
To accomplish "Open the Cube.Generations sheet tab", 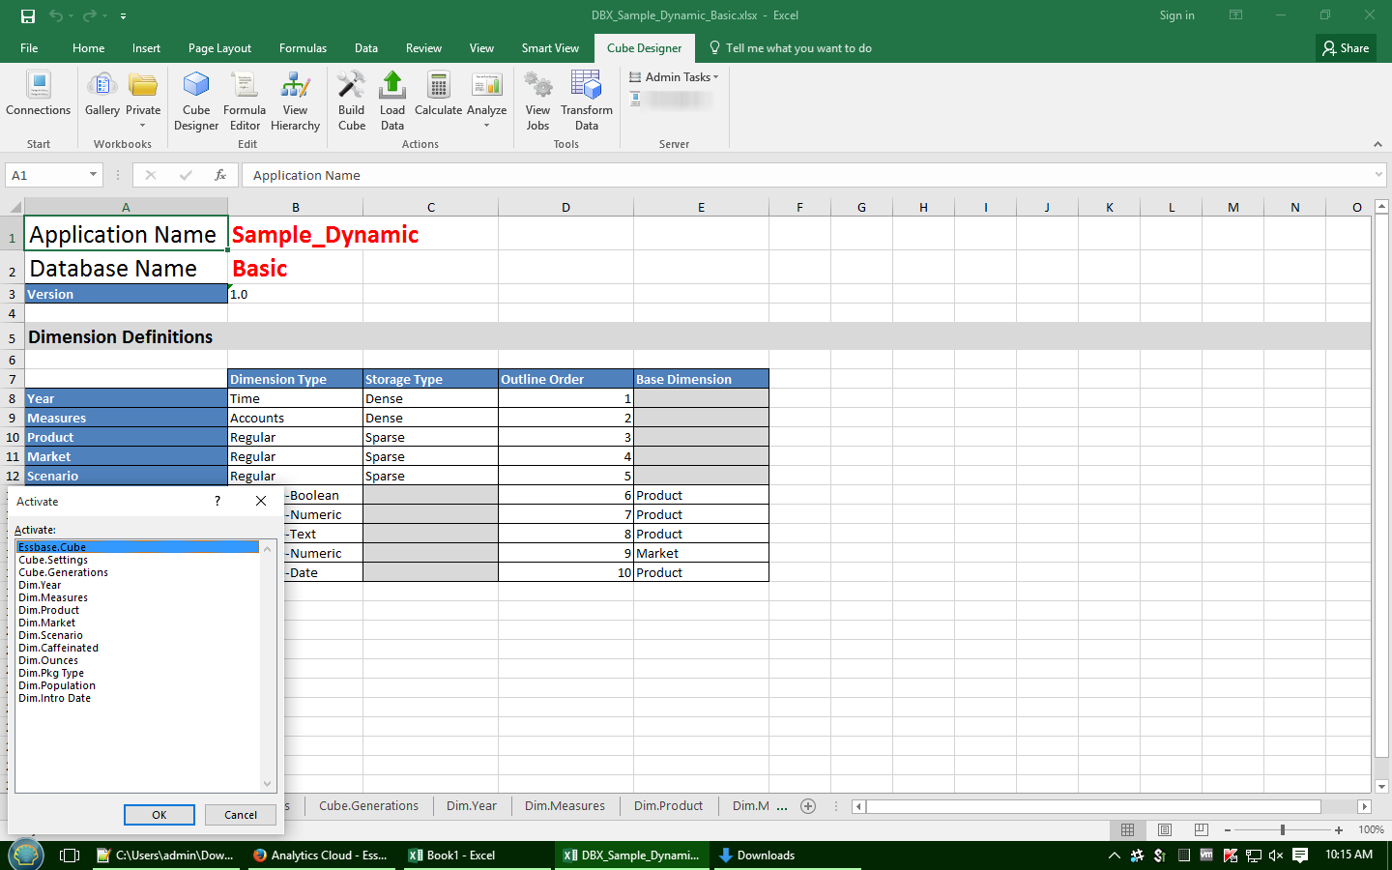I will click(x=369, y=806).
